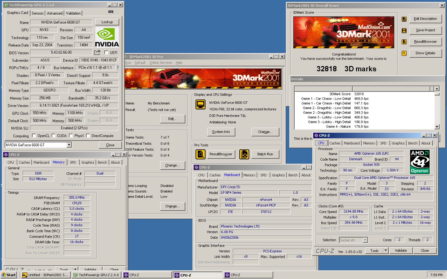Click the Lookup button in GPU-Z
The image size is (447, 279).
[107, 22]
